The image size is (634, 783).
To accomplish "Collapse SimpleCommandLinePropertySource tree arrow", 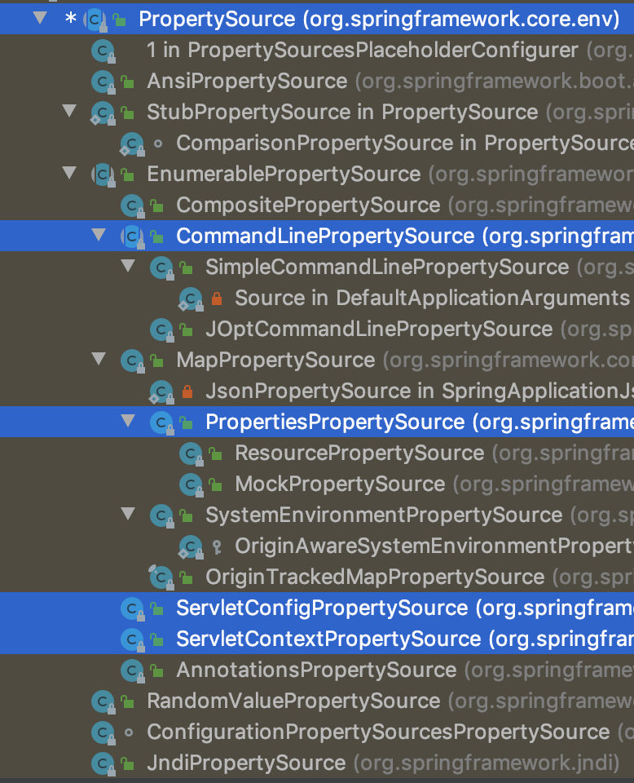I will coord(128,266).
